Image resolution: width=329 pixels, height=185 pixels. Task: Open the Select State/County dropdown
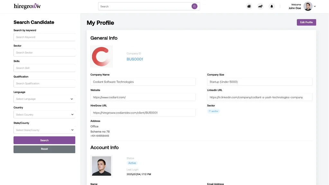pos(44,130)
